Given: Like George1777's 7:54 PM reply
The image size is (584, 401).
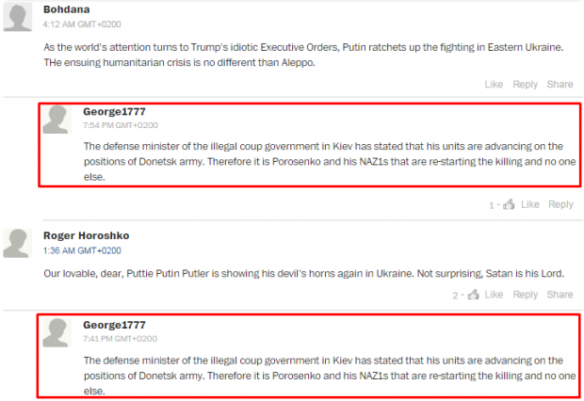Looking at the screenshot, I should 530,204.
